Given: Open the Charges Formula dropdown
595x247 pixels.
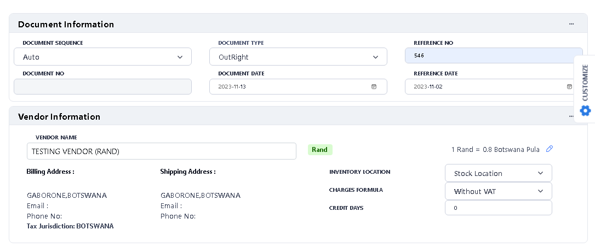Looking at the screenshot, I should tap(498, 191).
